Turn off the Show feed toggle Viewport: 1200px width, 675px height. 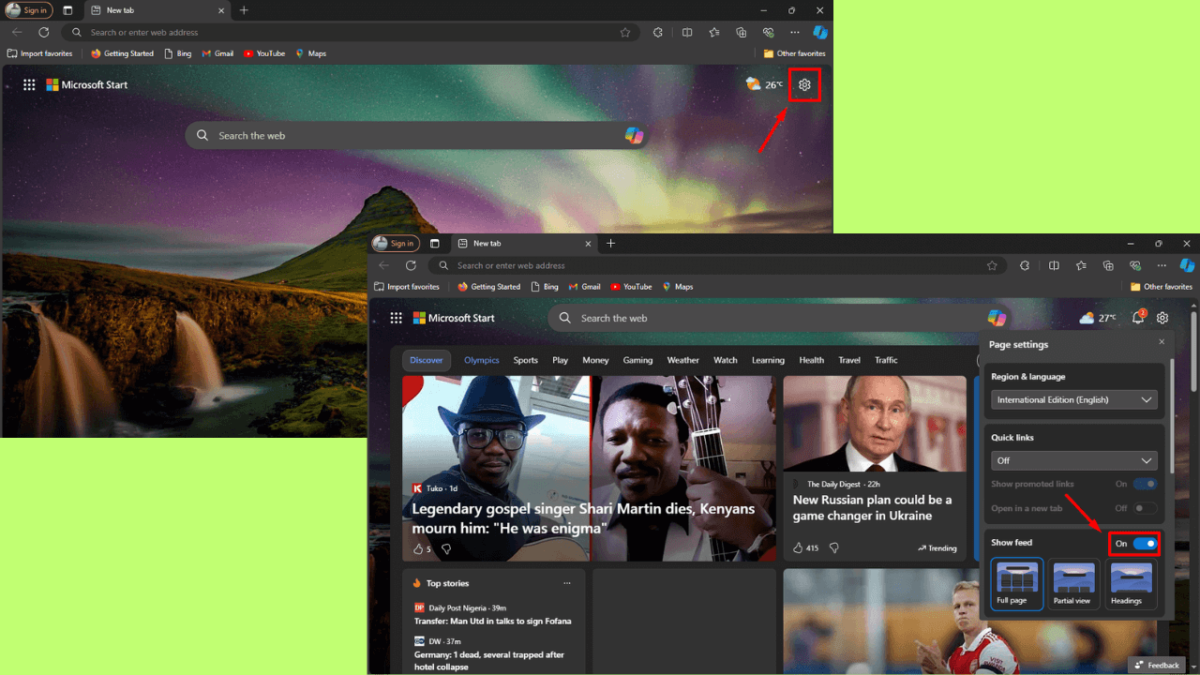(1145, 544)
